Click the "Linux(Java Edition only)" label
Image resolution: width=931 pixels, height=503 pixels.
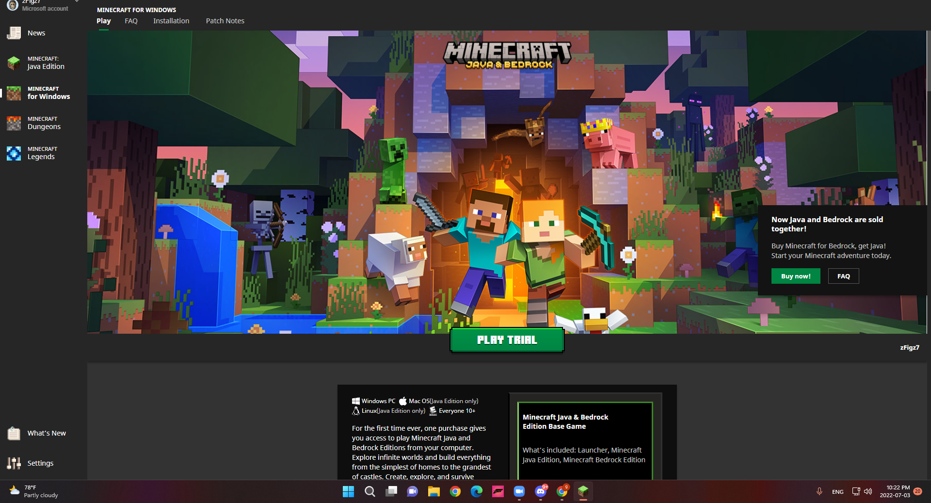tap(388, 411)
